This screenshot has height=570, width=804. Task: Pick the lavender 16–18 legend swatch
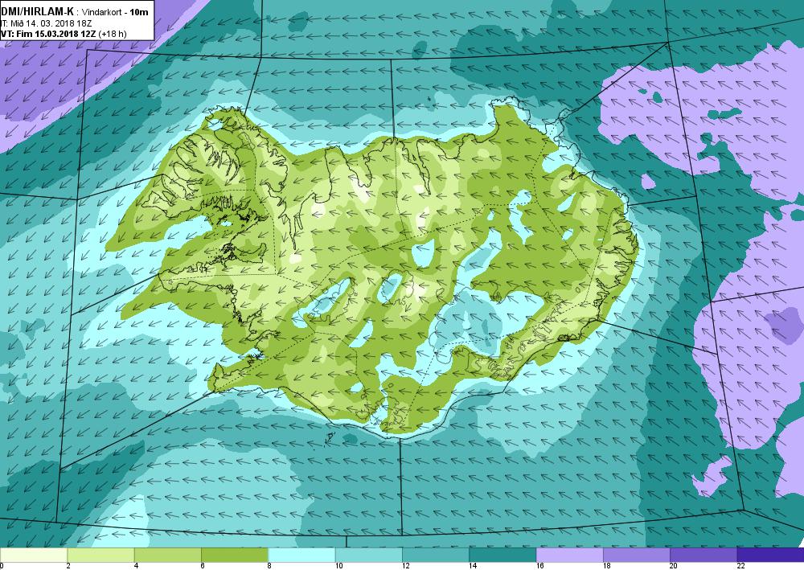(x=570, y=555)
